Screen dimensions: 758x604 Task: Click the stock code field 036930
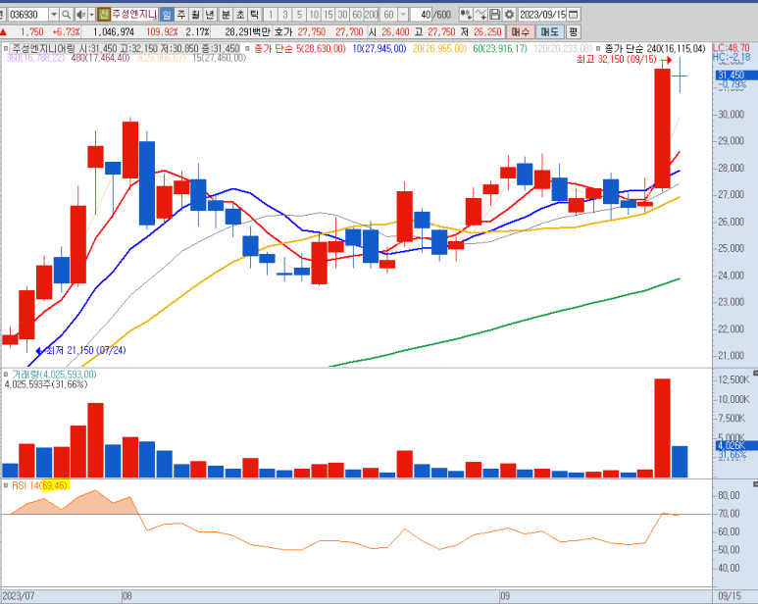point(28,15)
